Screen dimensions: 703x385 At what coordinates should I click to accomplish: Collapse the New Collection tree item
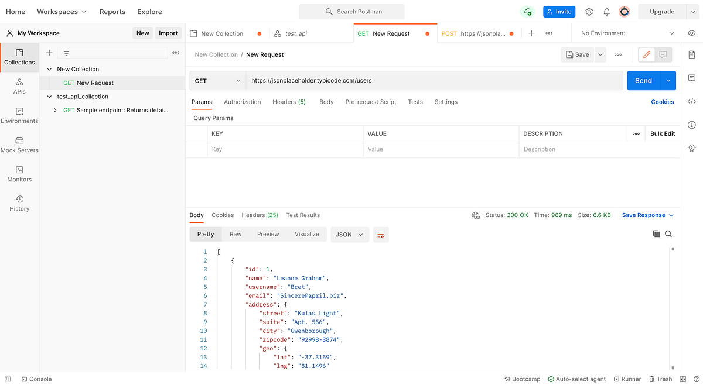(x=49, y=69)
